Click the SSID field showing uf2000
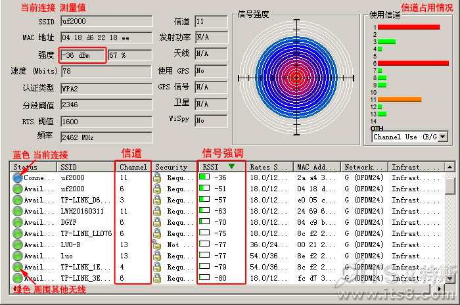This screenshot has width=460, height=305. 106,21
